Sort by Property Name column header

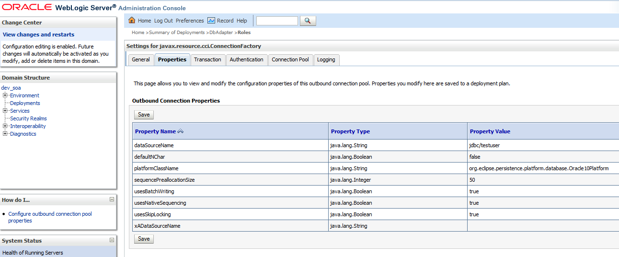pos(155,131)
